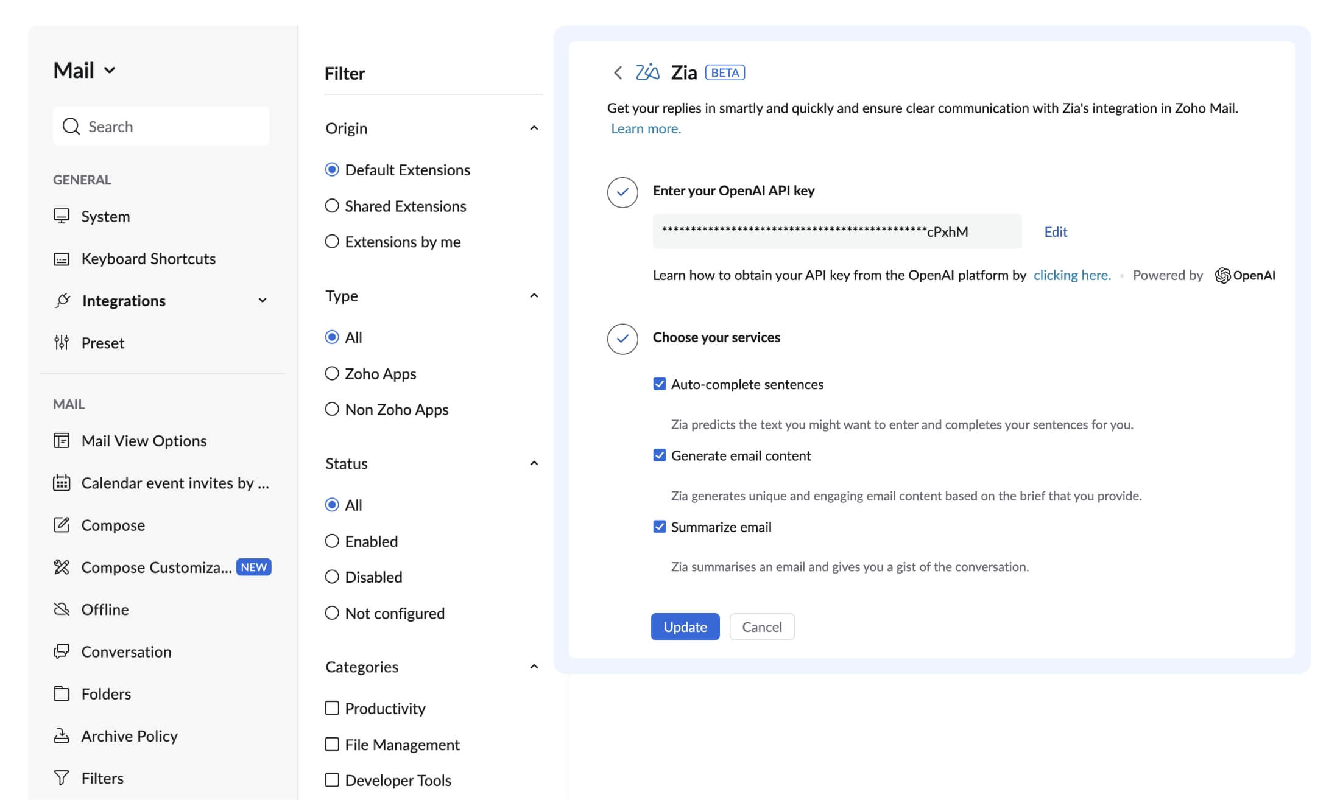Screen dimensions: 1340x800
Task: Check the Developer Tools category
Action: click(332, 780)
